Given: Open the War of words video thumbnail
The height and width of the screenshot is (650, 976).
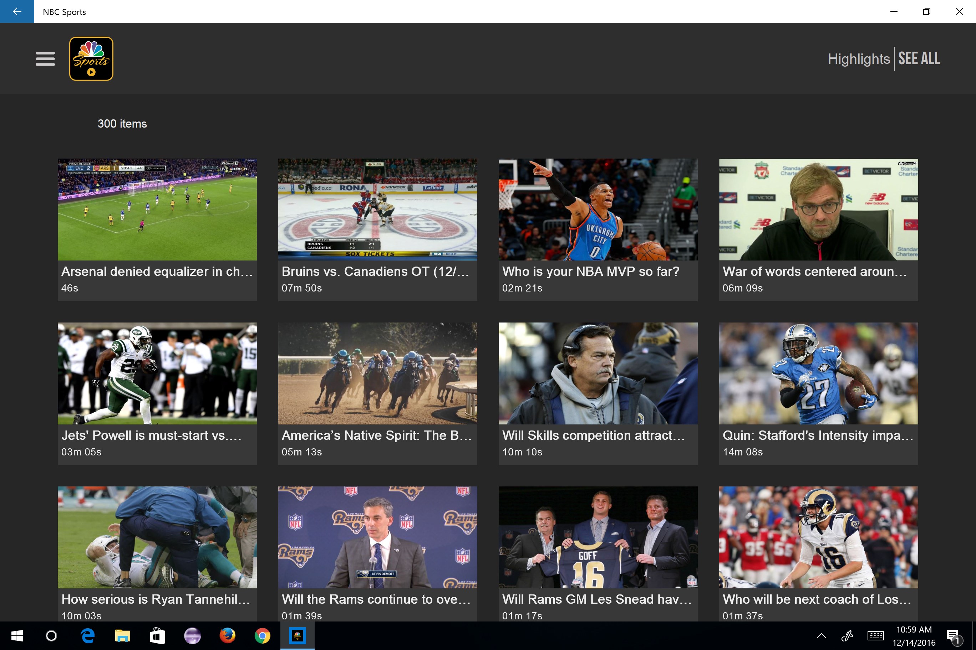Looking at the screenshot, I should point(818,210).
